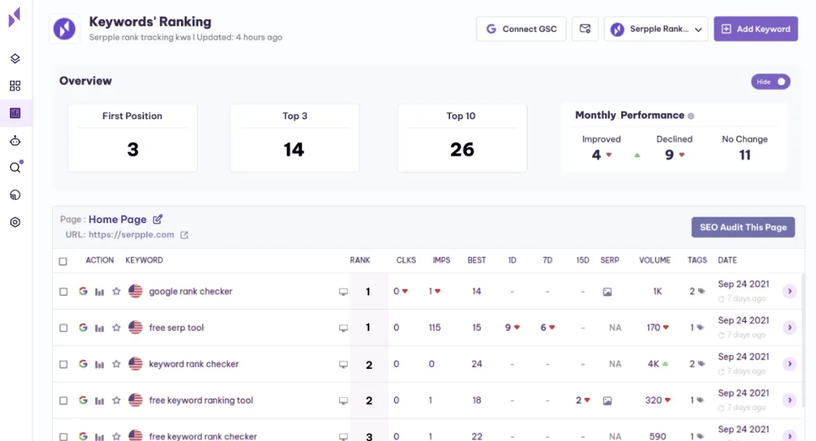Open the Serpple Rank project dropdown
The image size is (816, 441).
(656, 29)
